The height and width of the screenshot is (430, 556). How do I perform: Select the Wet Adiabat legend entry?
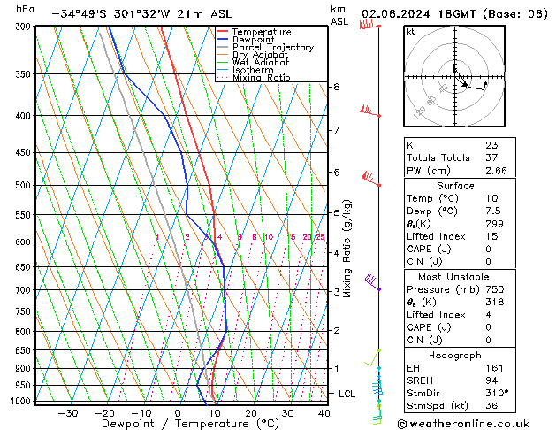click(253, 62)
